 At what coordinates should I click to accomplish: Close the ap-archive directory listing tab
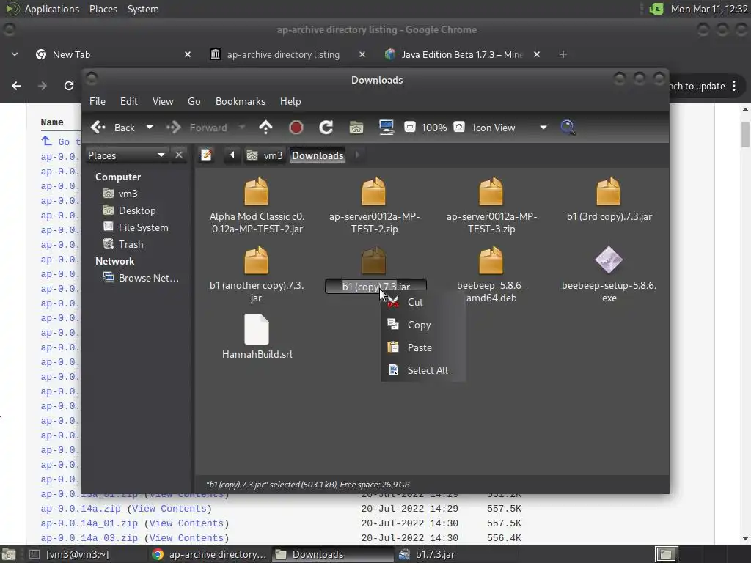pyautogui.click(x=362, y=54)
